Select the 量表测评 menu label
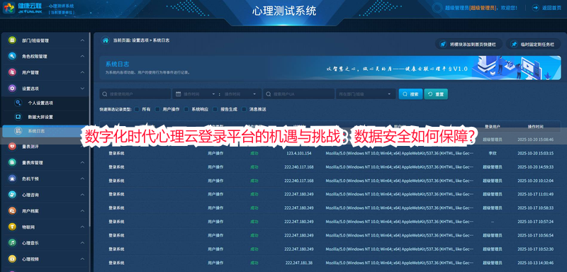The width and height of the screenshot is (567, 272). (30, 147)
